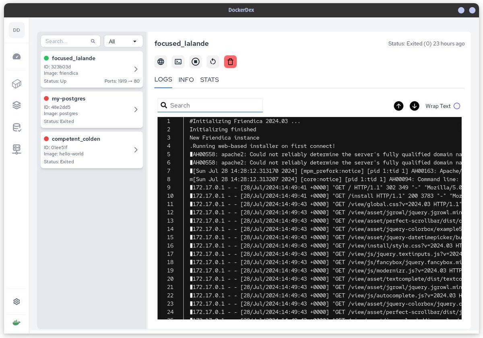Restart the container with the restart icon

point(213,61)
